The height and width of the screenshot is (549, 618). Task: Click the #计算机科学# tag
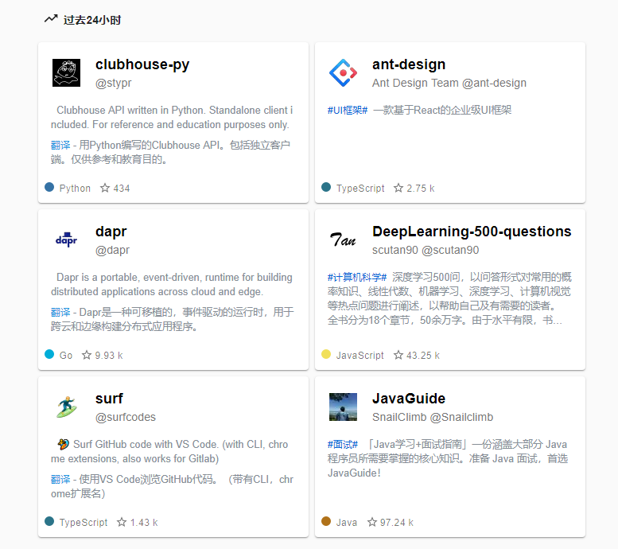(x=357, y=277)
